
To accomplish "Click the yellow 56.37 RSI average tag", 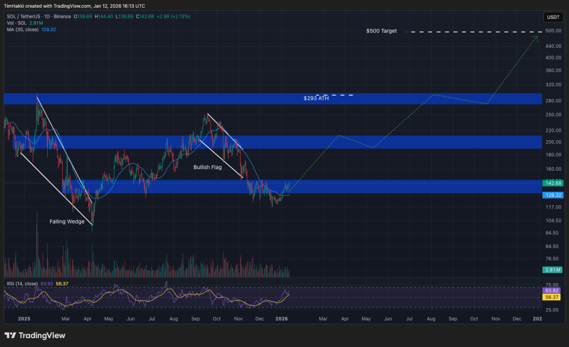I will [552, 298].
